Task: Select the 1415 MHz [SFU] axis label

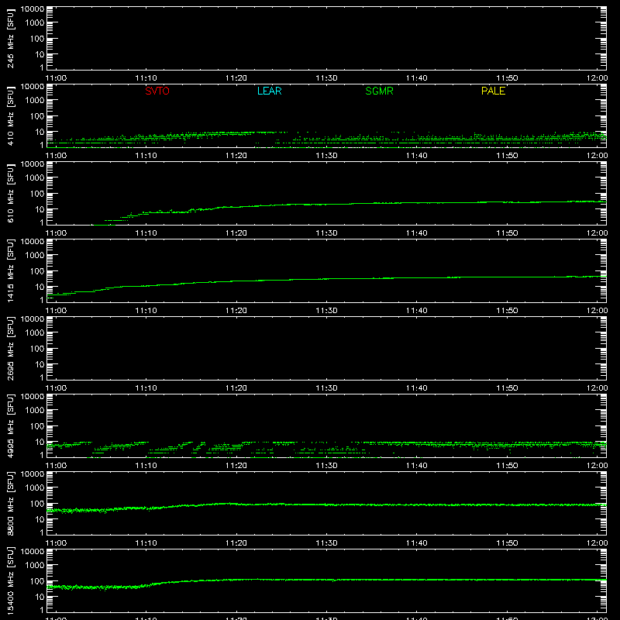Action: pos(10,270)
